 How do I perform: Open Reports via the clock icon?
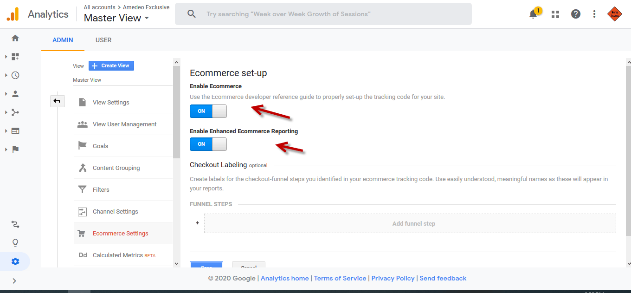point(15,75)
